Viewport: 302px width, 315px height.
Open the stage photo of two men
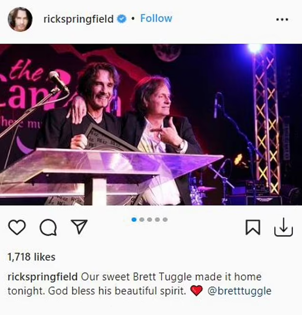(151, 125)
